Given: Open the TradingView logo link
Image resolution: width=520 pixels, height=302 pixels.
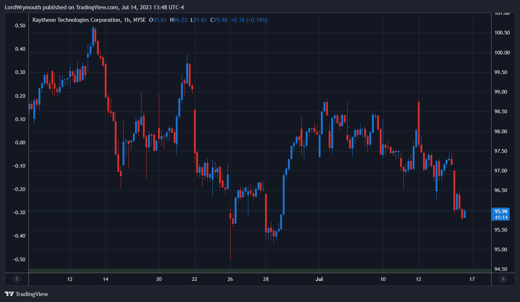Looking at the screenshot, I should point(26,294).
